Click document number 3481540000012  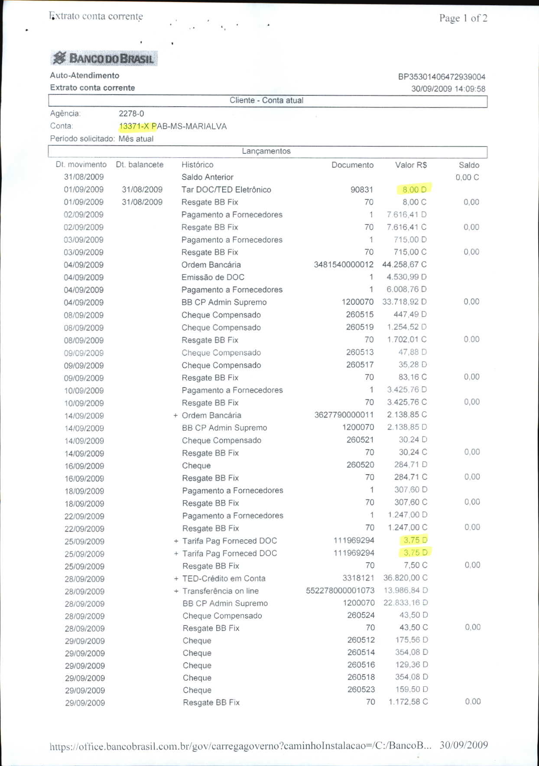pos(344,264)
